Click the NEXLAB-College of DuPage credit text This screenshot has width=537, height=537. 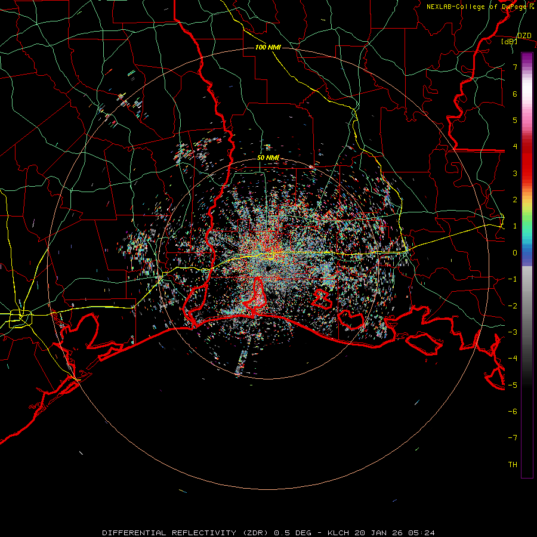480,7
